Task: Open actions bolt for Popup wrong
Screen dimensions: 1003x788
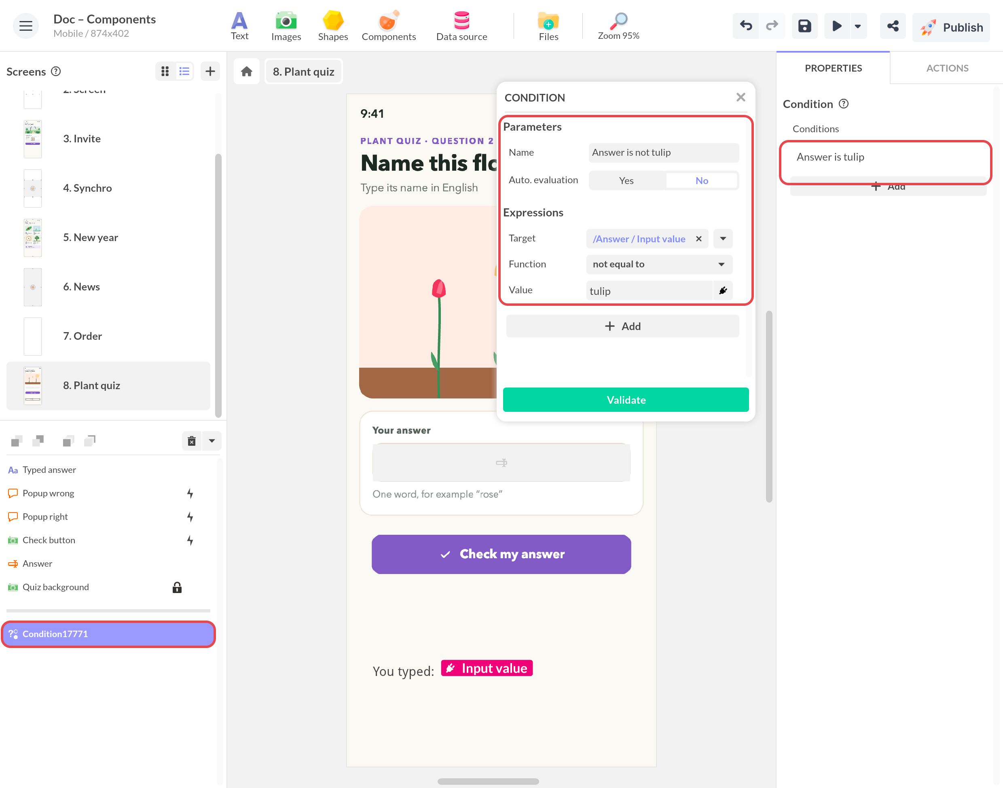Action: [190, 493]
